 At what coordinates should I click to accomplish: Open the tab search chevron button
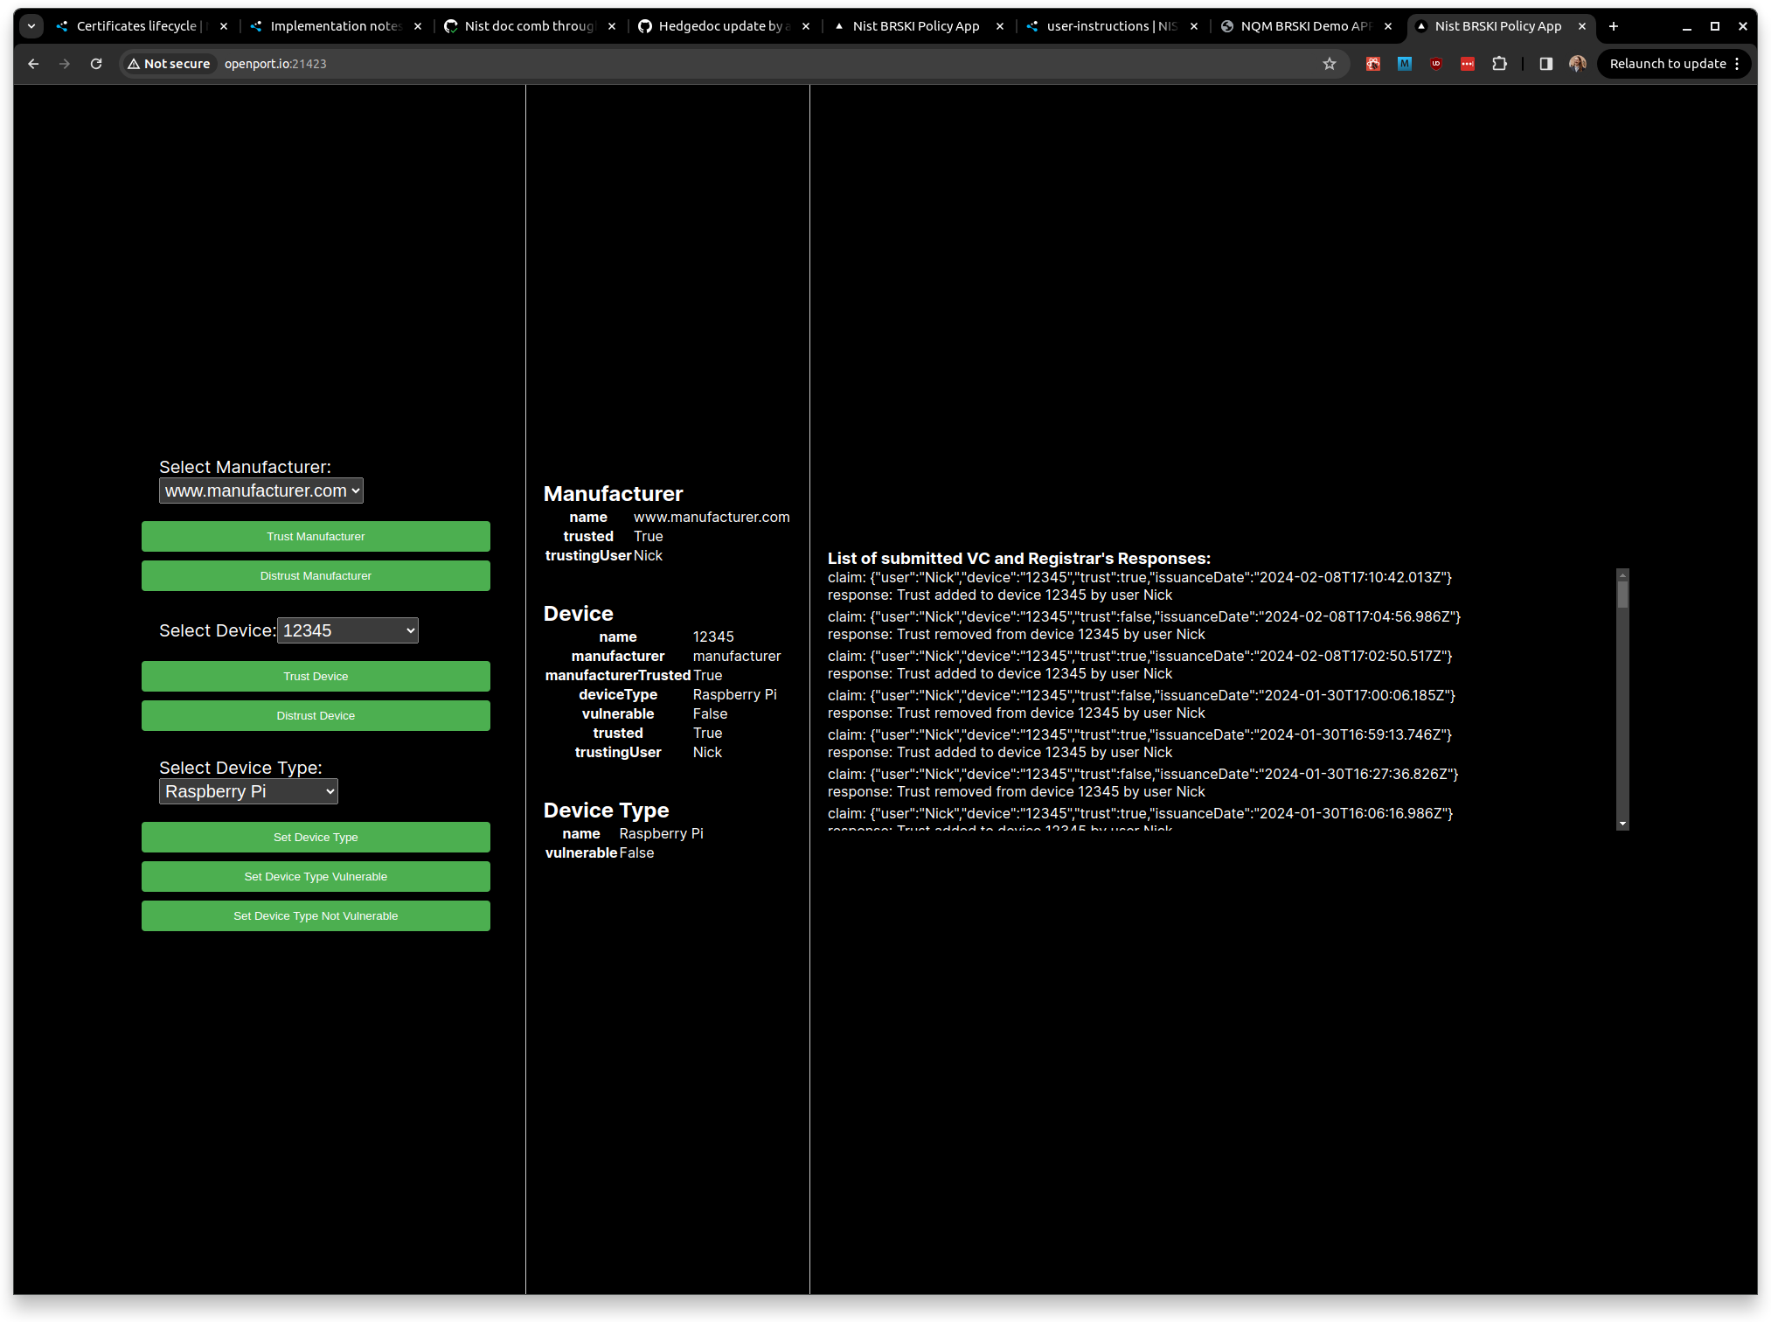click(x=31, y=26)
